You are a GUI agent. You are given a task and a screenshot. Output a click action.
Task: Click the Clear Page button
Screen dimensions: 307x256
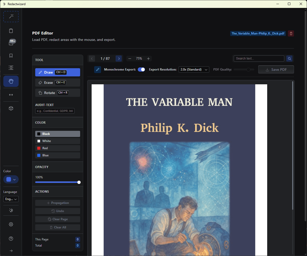click(58, 219)
